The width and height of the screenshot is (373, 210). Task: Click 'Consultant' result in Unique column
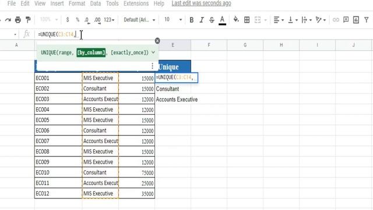[167, 89]
